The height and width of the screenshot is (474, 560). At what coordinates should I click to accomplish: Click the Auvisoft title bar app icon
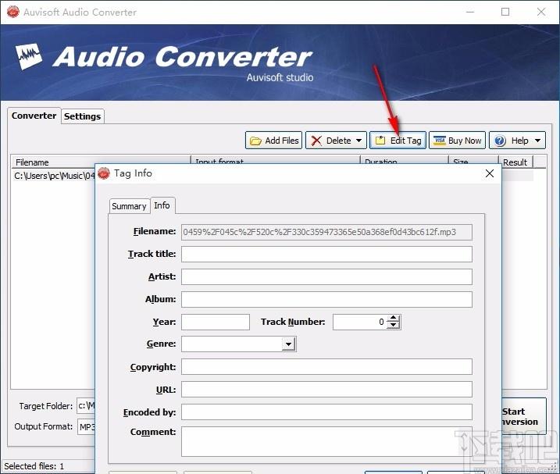coord(13,12)
